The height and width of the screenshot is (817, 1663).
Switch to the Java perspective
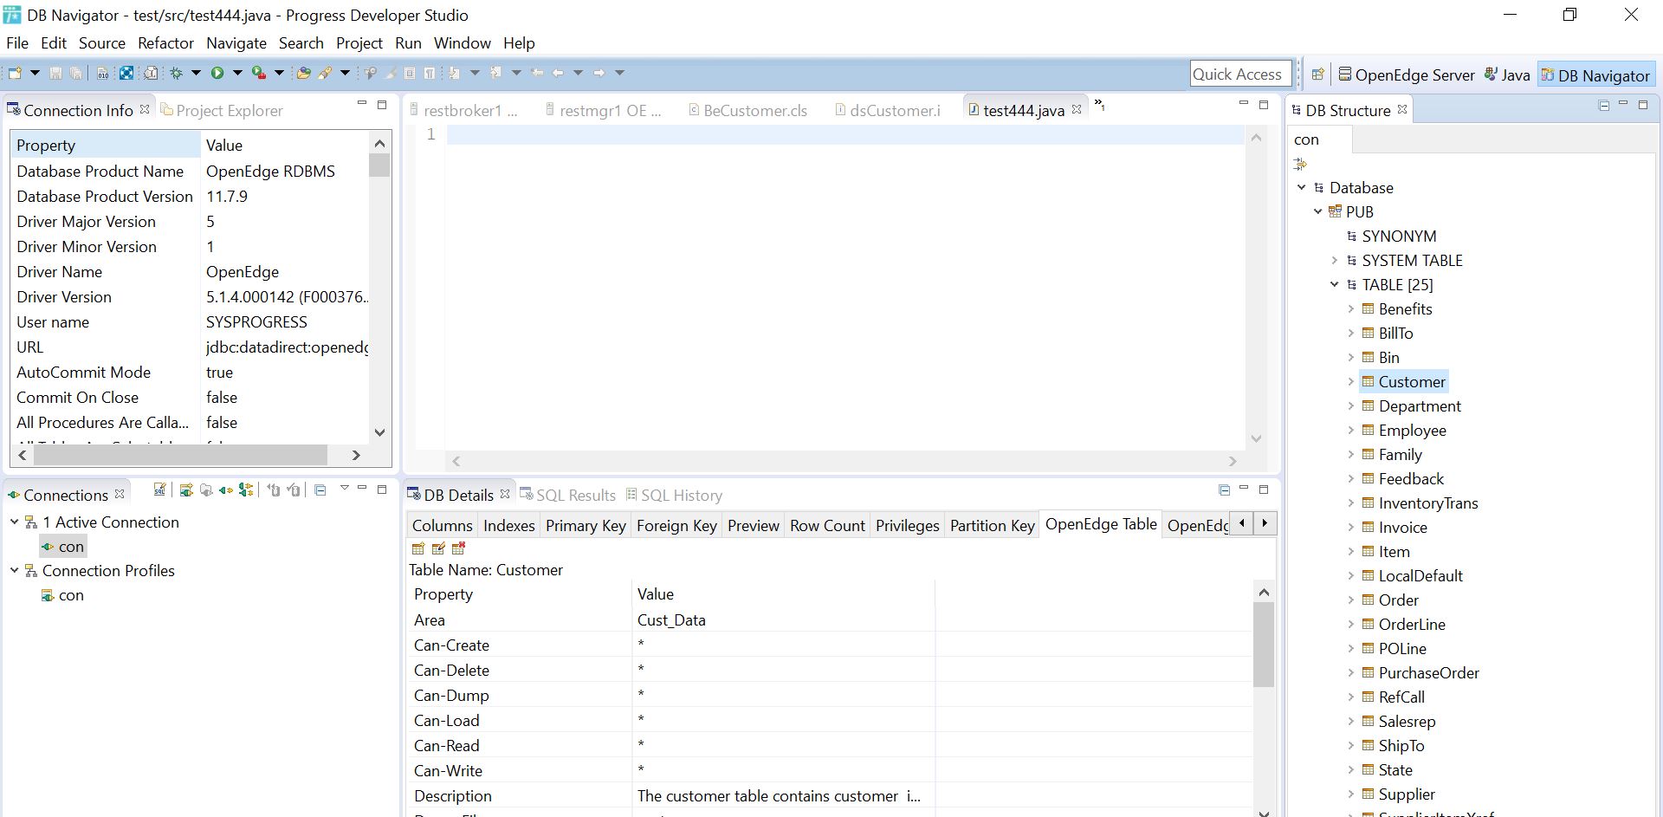click(x=1507, y=75)
